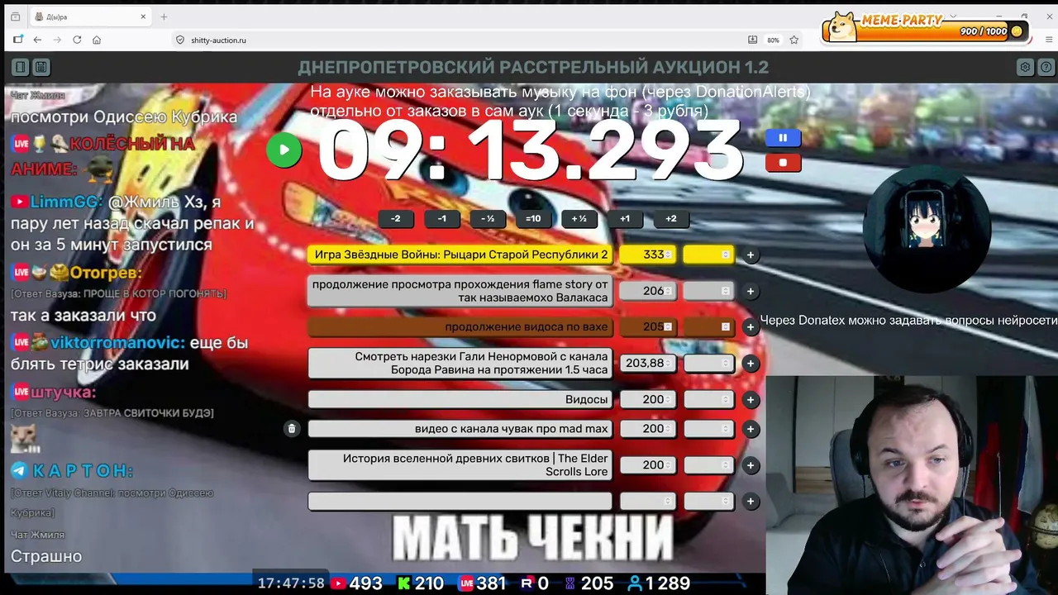Edit the flame story Валакаса lot name field
The width and height of the screenshot is (1058, 595).
pyautogui.click(x=460, y=291)
